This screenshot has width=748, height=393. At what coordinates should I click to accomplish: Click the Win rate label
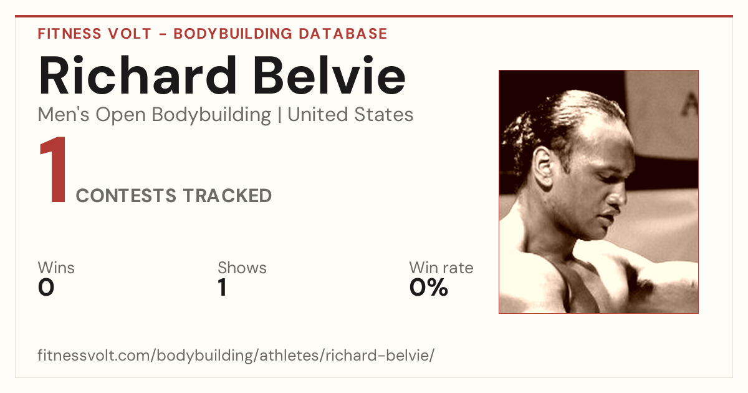pos(441,268)
